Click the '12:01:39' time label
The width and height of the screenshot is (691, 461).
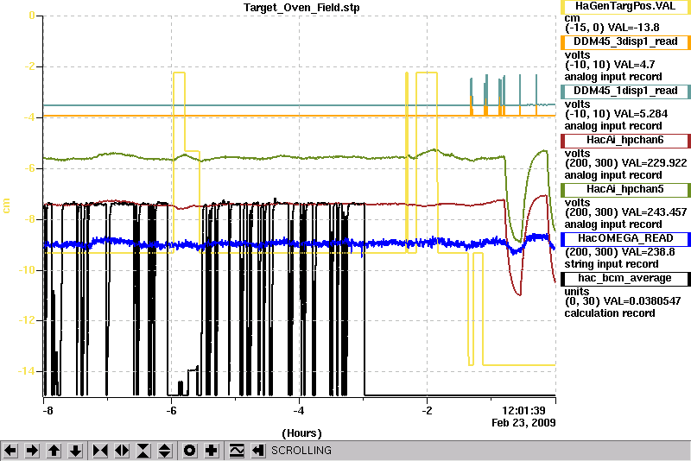click(x=523, y=410)
